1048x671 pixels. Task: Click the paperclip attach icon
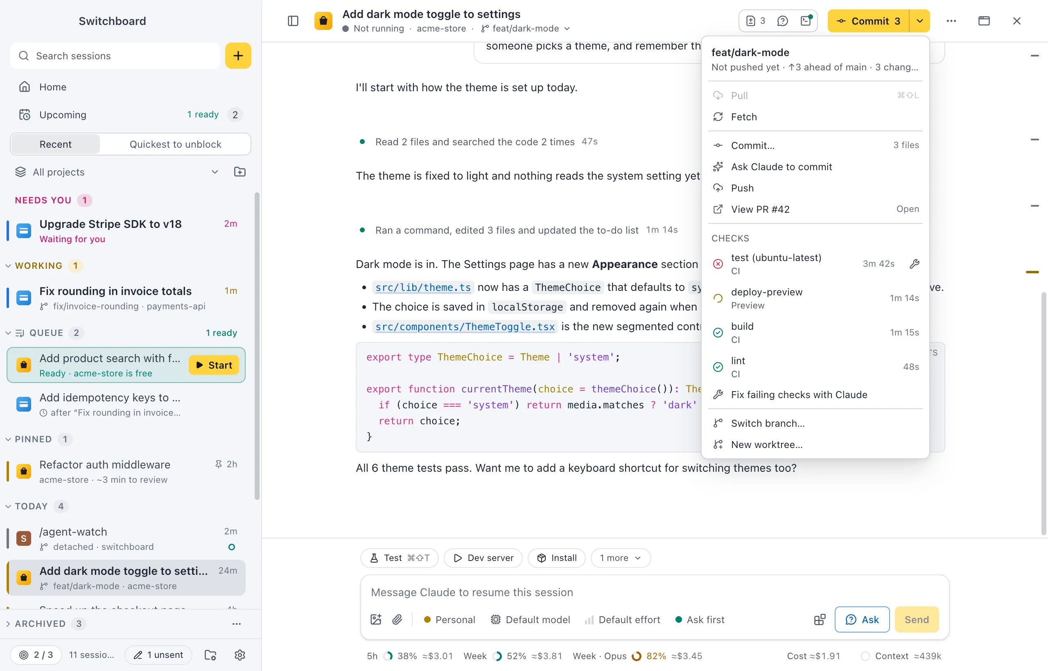coord(397,619)
